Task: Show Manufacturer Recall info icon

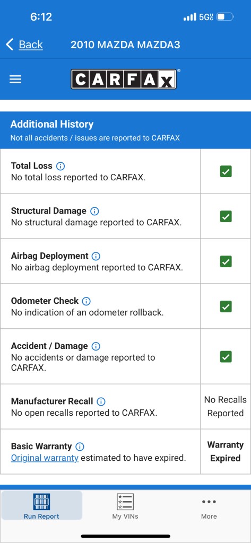Action: click(x=101, y=402)
